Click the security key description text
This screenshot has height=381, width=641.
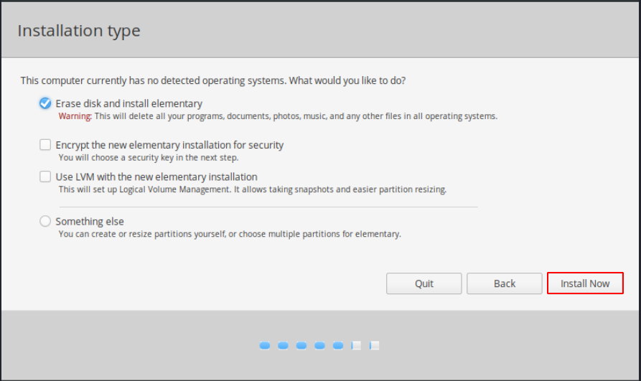(148, 158)
